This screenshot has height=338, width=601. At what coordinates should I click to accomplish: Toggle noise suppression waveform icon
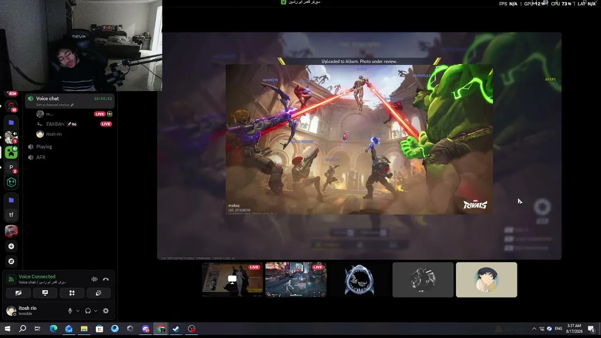[x=94, y=279]
